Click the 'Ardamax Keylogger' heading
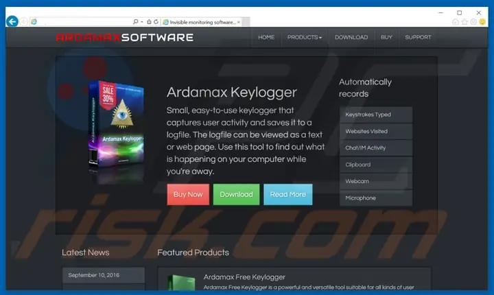494x295 pixels. tap(232, 93)
